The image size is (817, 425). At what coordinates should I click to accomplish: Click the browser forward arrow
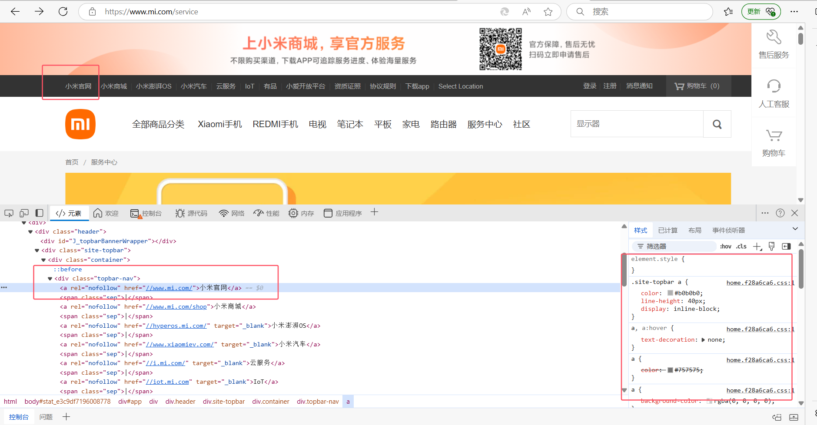[39, 12]
